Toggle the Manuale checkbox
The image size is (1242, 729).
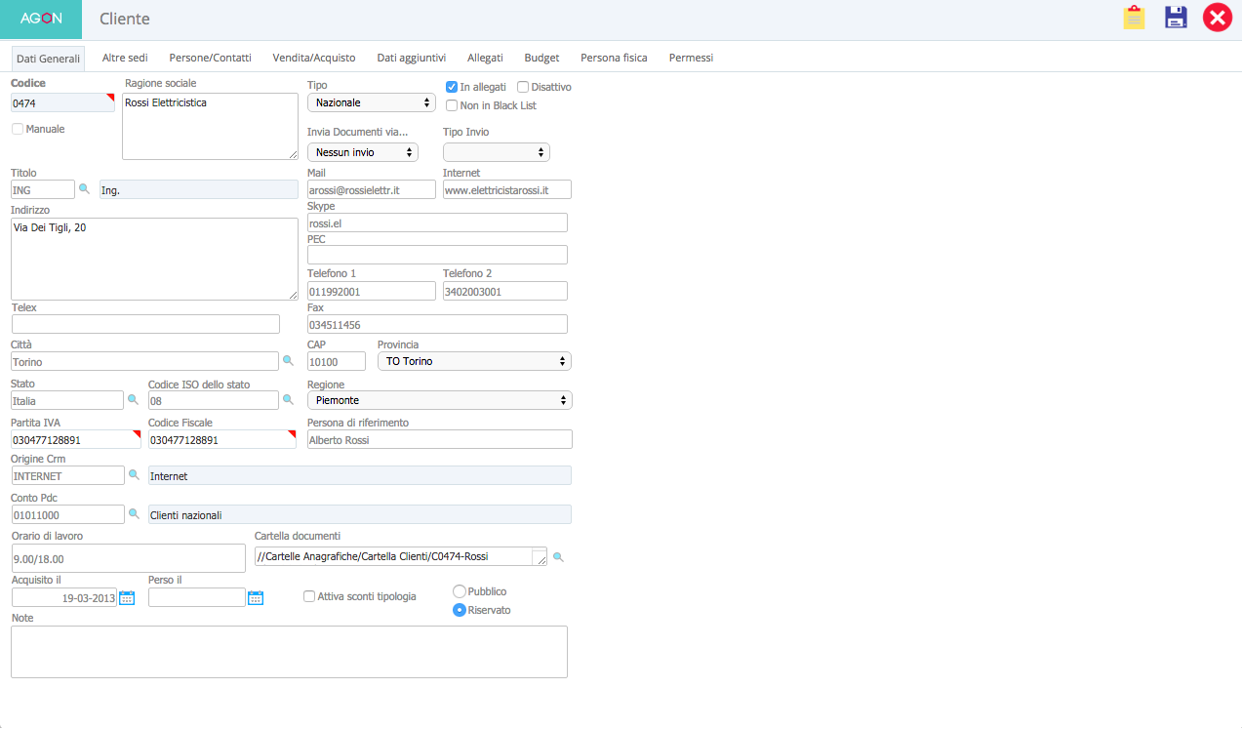click(x=18, y=129)
